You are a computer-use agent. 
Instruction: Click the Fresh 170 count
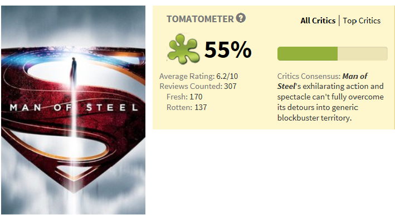pyautogui.click(x=196, y=97)
